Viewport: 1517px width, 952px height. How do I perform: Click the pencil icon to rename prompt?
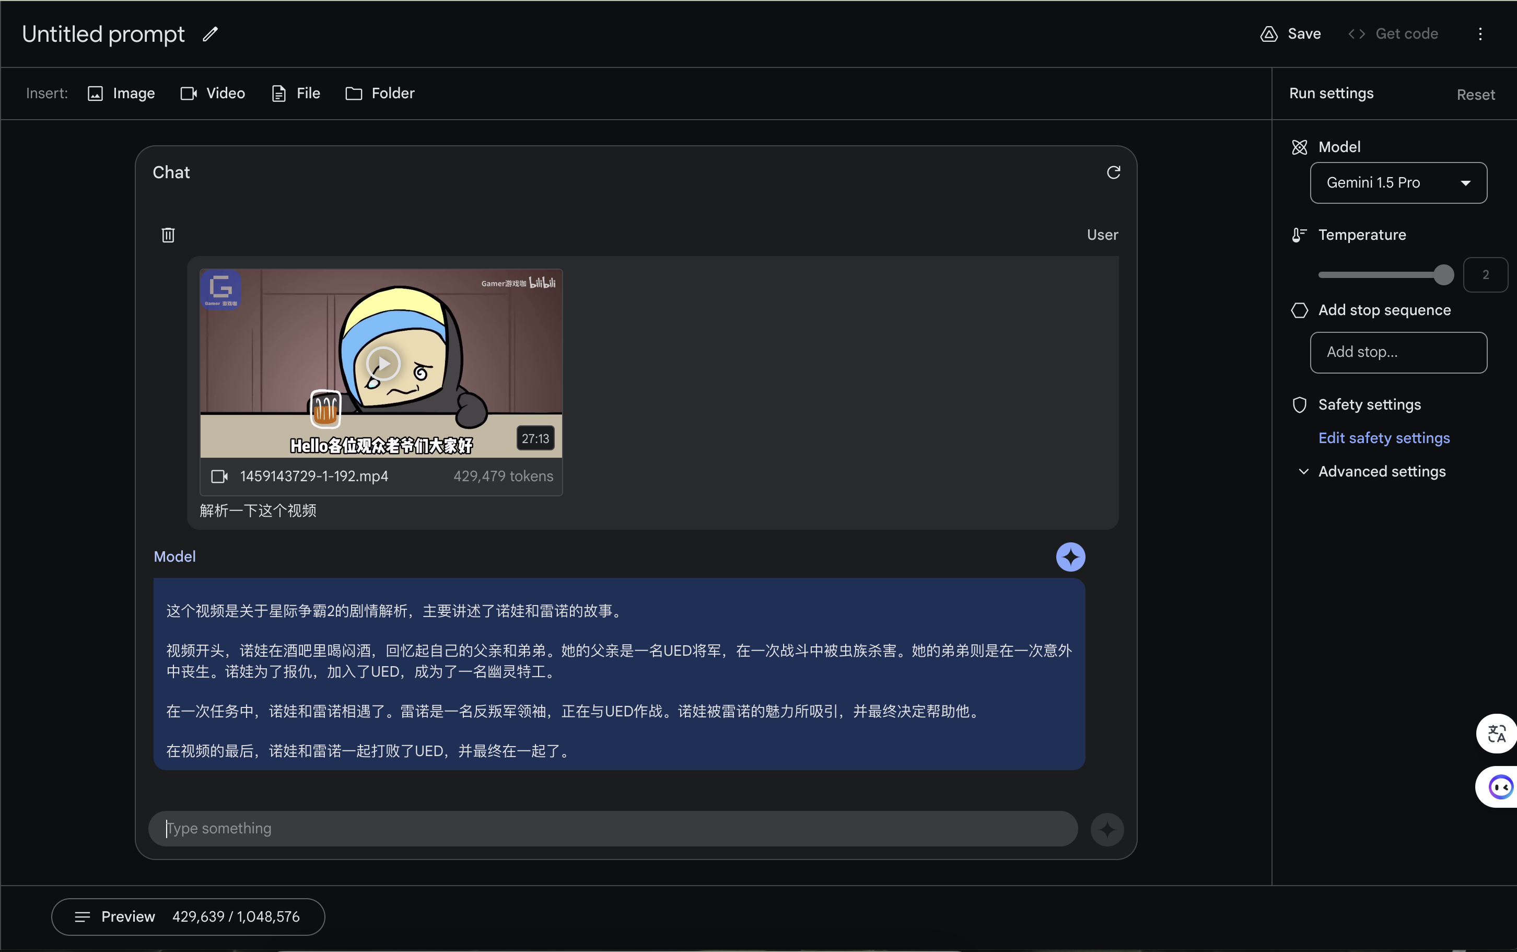tap(210, 34)
